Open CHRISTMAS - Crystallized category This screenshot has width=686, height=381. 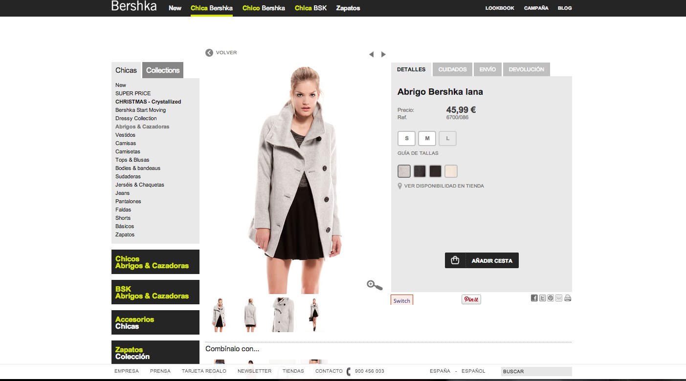148,102
